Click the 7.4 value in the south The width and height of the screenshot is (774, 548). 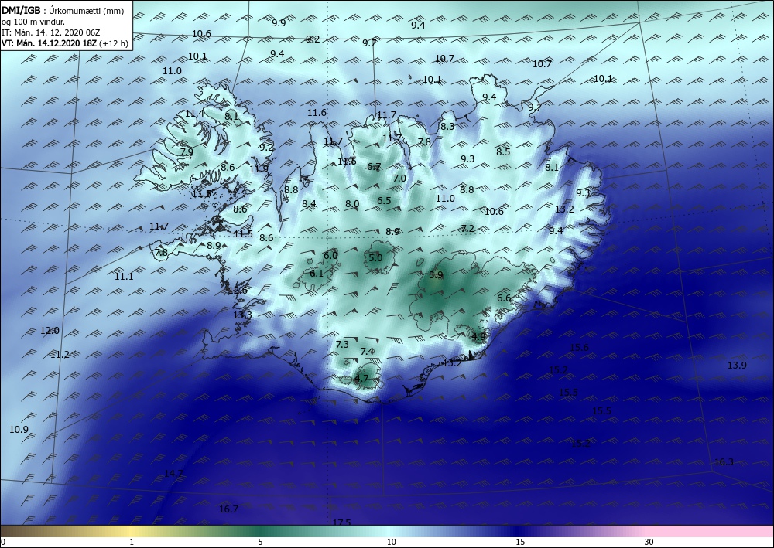[367, 352]
